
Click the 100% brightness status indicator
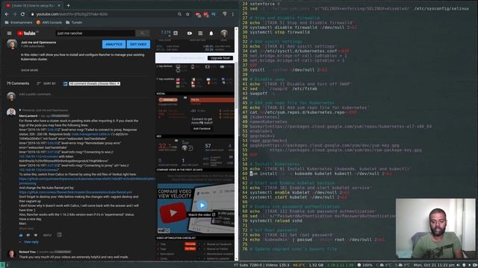[365, 265]
